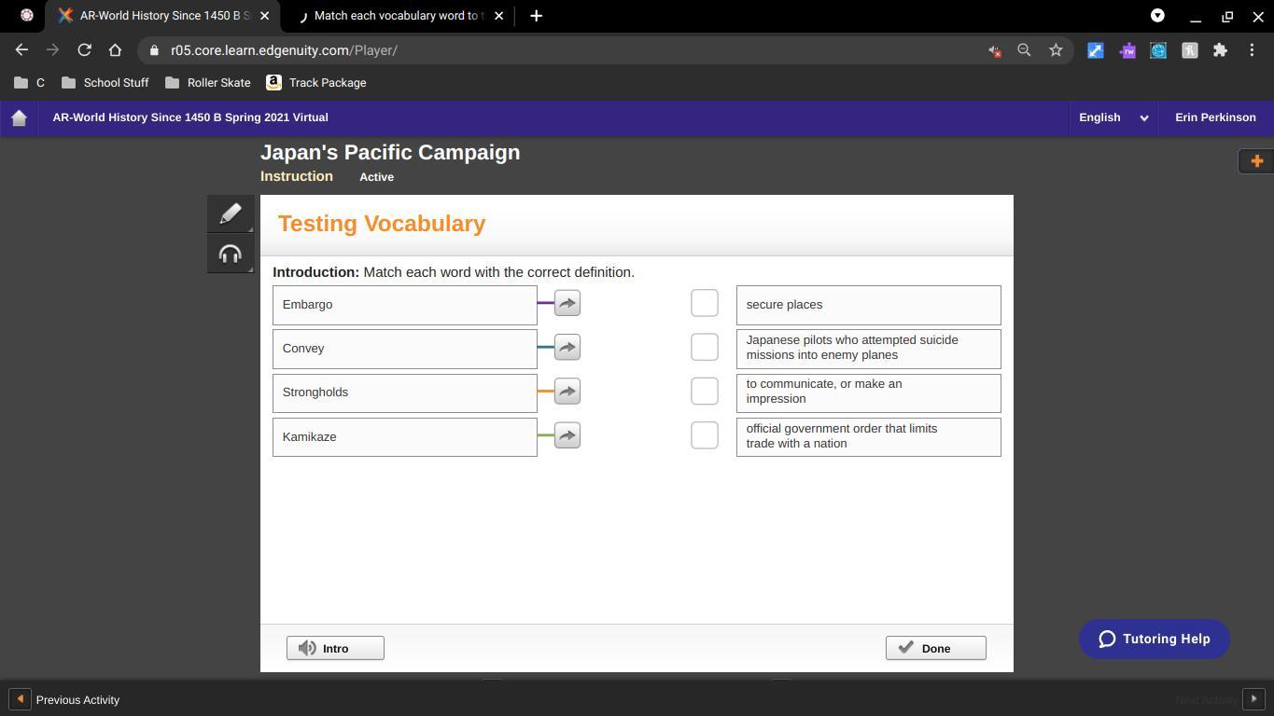Select the box next to Japanese pilots definition
The image size is (1274, 716).
point(705,347)
